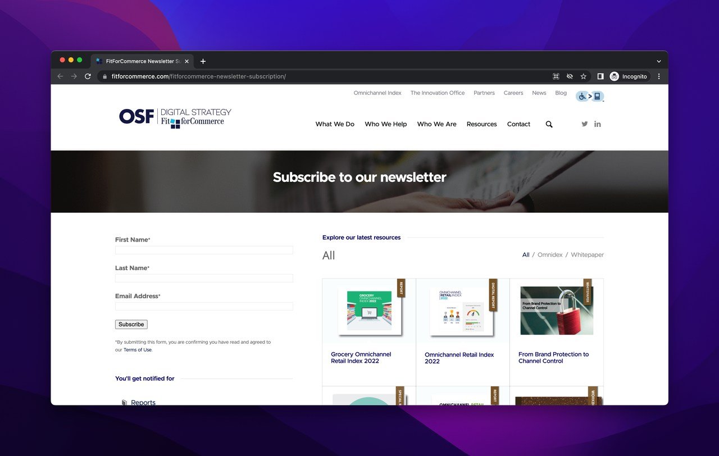Open Chrome's side panel icon
This screenshot has height=456, width=719.
(600, 76)
